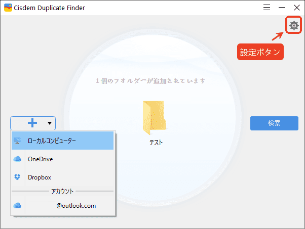Click the Cisdem Duplicate Finder app logo
Viewport: 305px width, 229px height.
pyautogui.click(x=9, y=8)
